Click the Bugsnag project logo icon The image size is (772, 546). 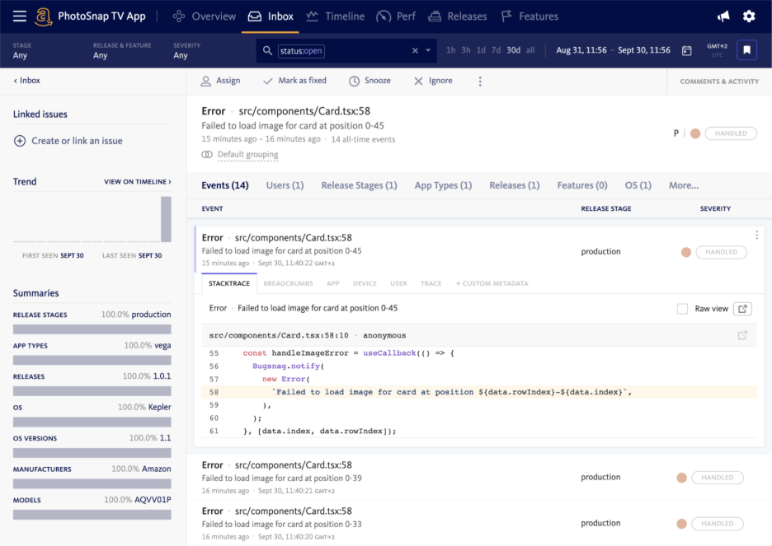pos(44,16)
